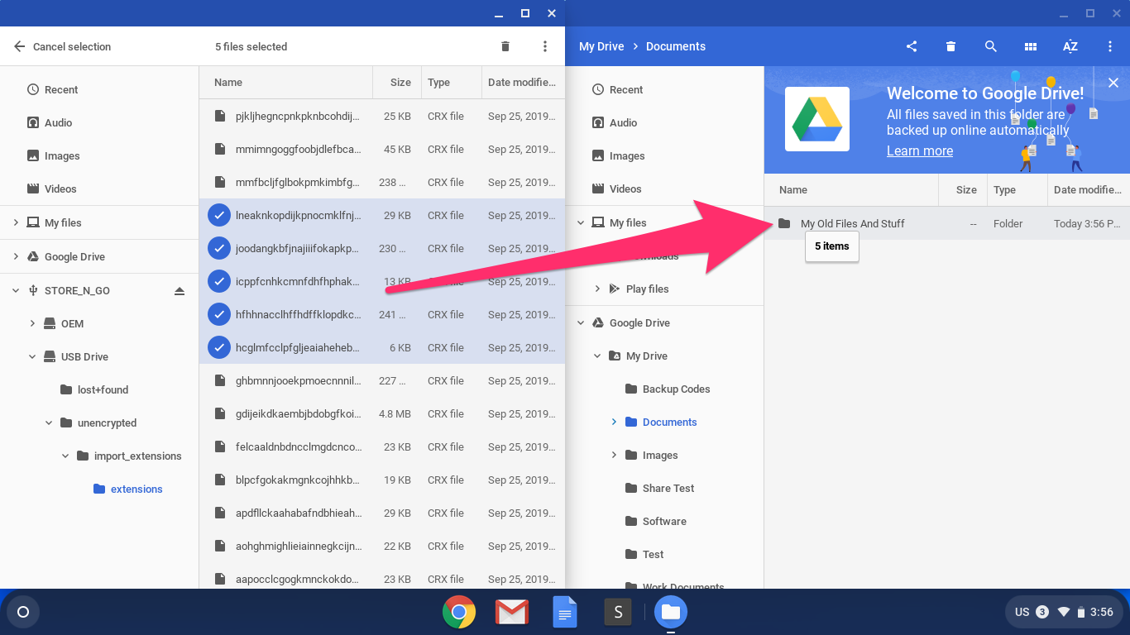Viewport: 1130px width, 635px height.
Task: Click the Name column header in Drive window
Action: tap(851, 190)
